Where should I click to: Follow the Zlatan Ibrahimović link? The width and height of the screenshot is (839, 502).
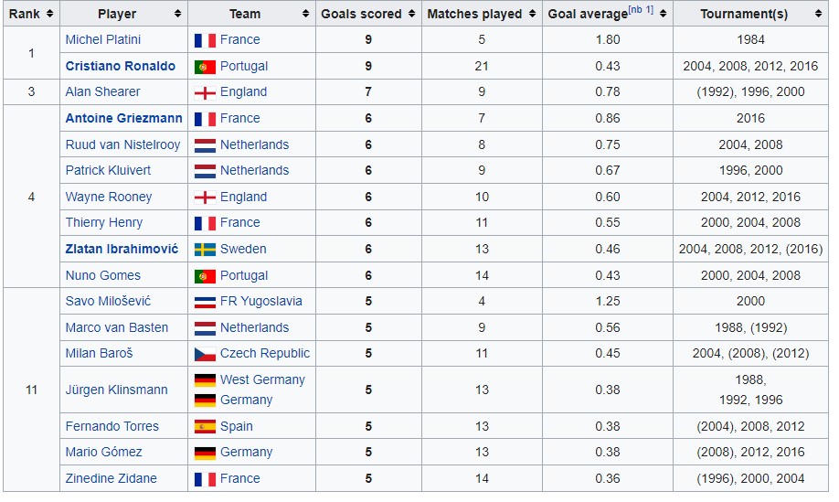point(122,249)
